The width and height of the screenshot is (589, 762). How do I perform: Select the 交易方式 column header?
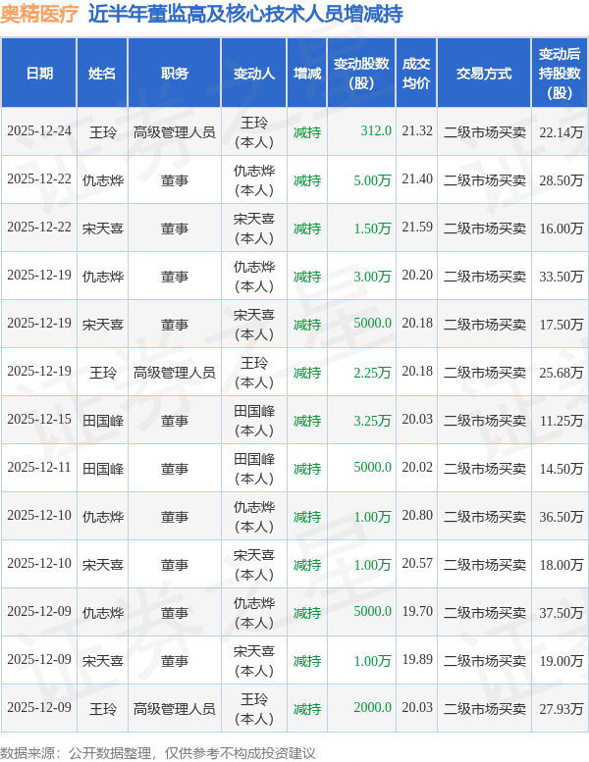pos(484,74)
